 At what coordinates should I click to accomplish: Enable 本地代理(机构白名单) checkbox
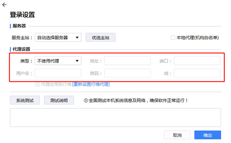point(173,38)
